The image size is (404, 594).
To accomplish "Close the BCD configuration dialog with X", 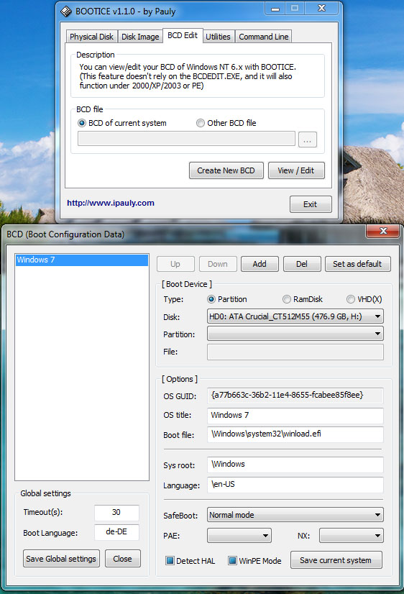I will coord(383,231).
